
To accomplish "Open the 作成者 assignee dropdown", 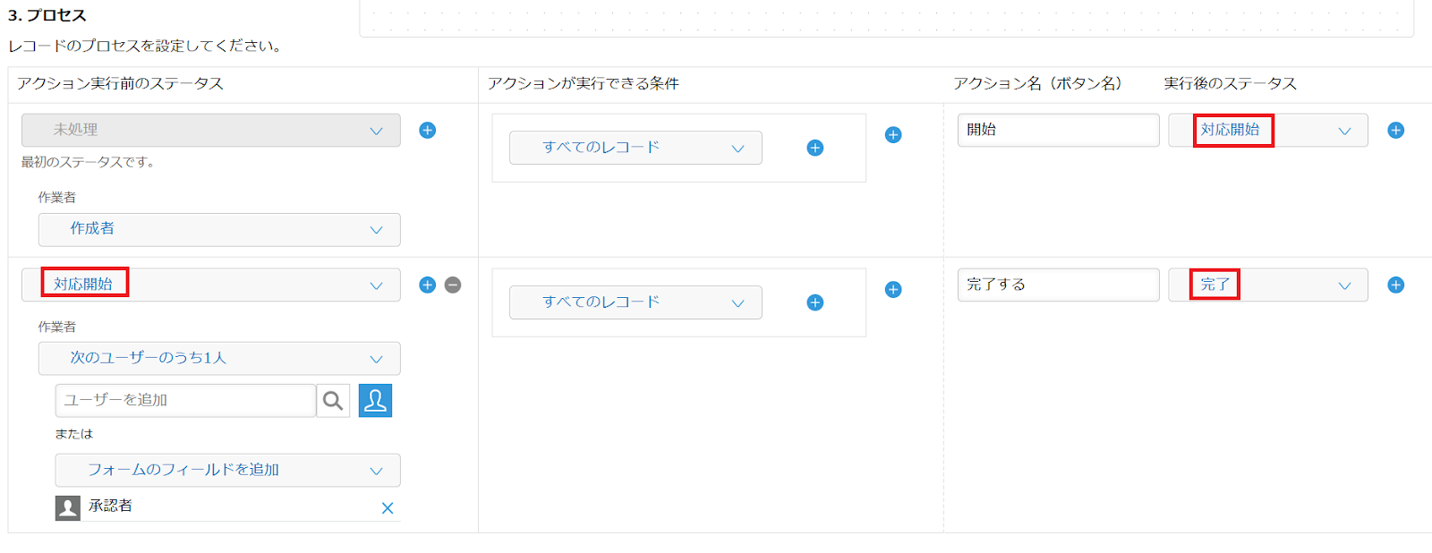I will (219, 230).
